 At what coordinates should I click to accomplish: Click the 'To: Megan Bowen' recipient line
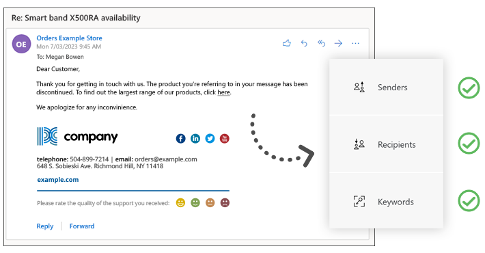[x=60, y=57]
